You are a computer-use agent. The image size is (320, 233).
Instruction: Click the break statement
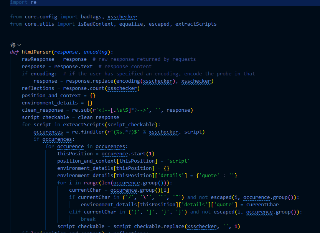pos(88,219)
